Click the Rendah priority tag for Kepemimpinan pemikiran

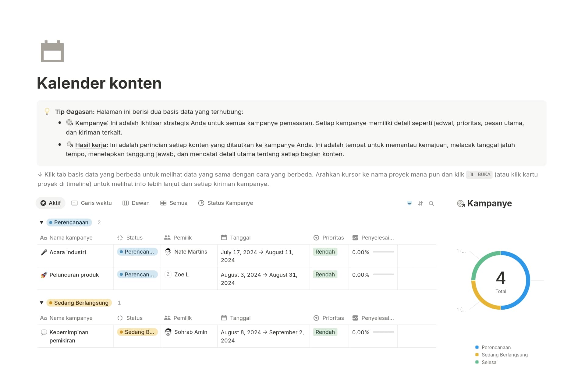click(325, 332)
